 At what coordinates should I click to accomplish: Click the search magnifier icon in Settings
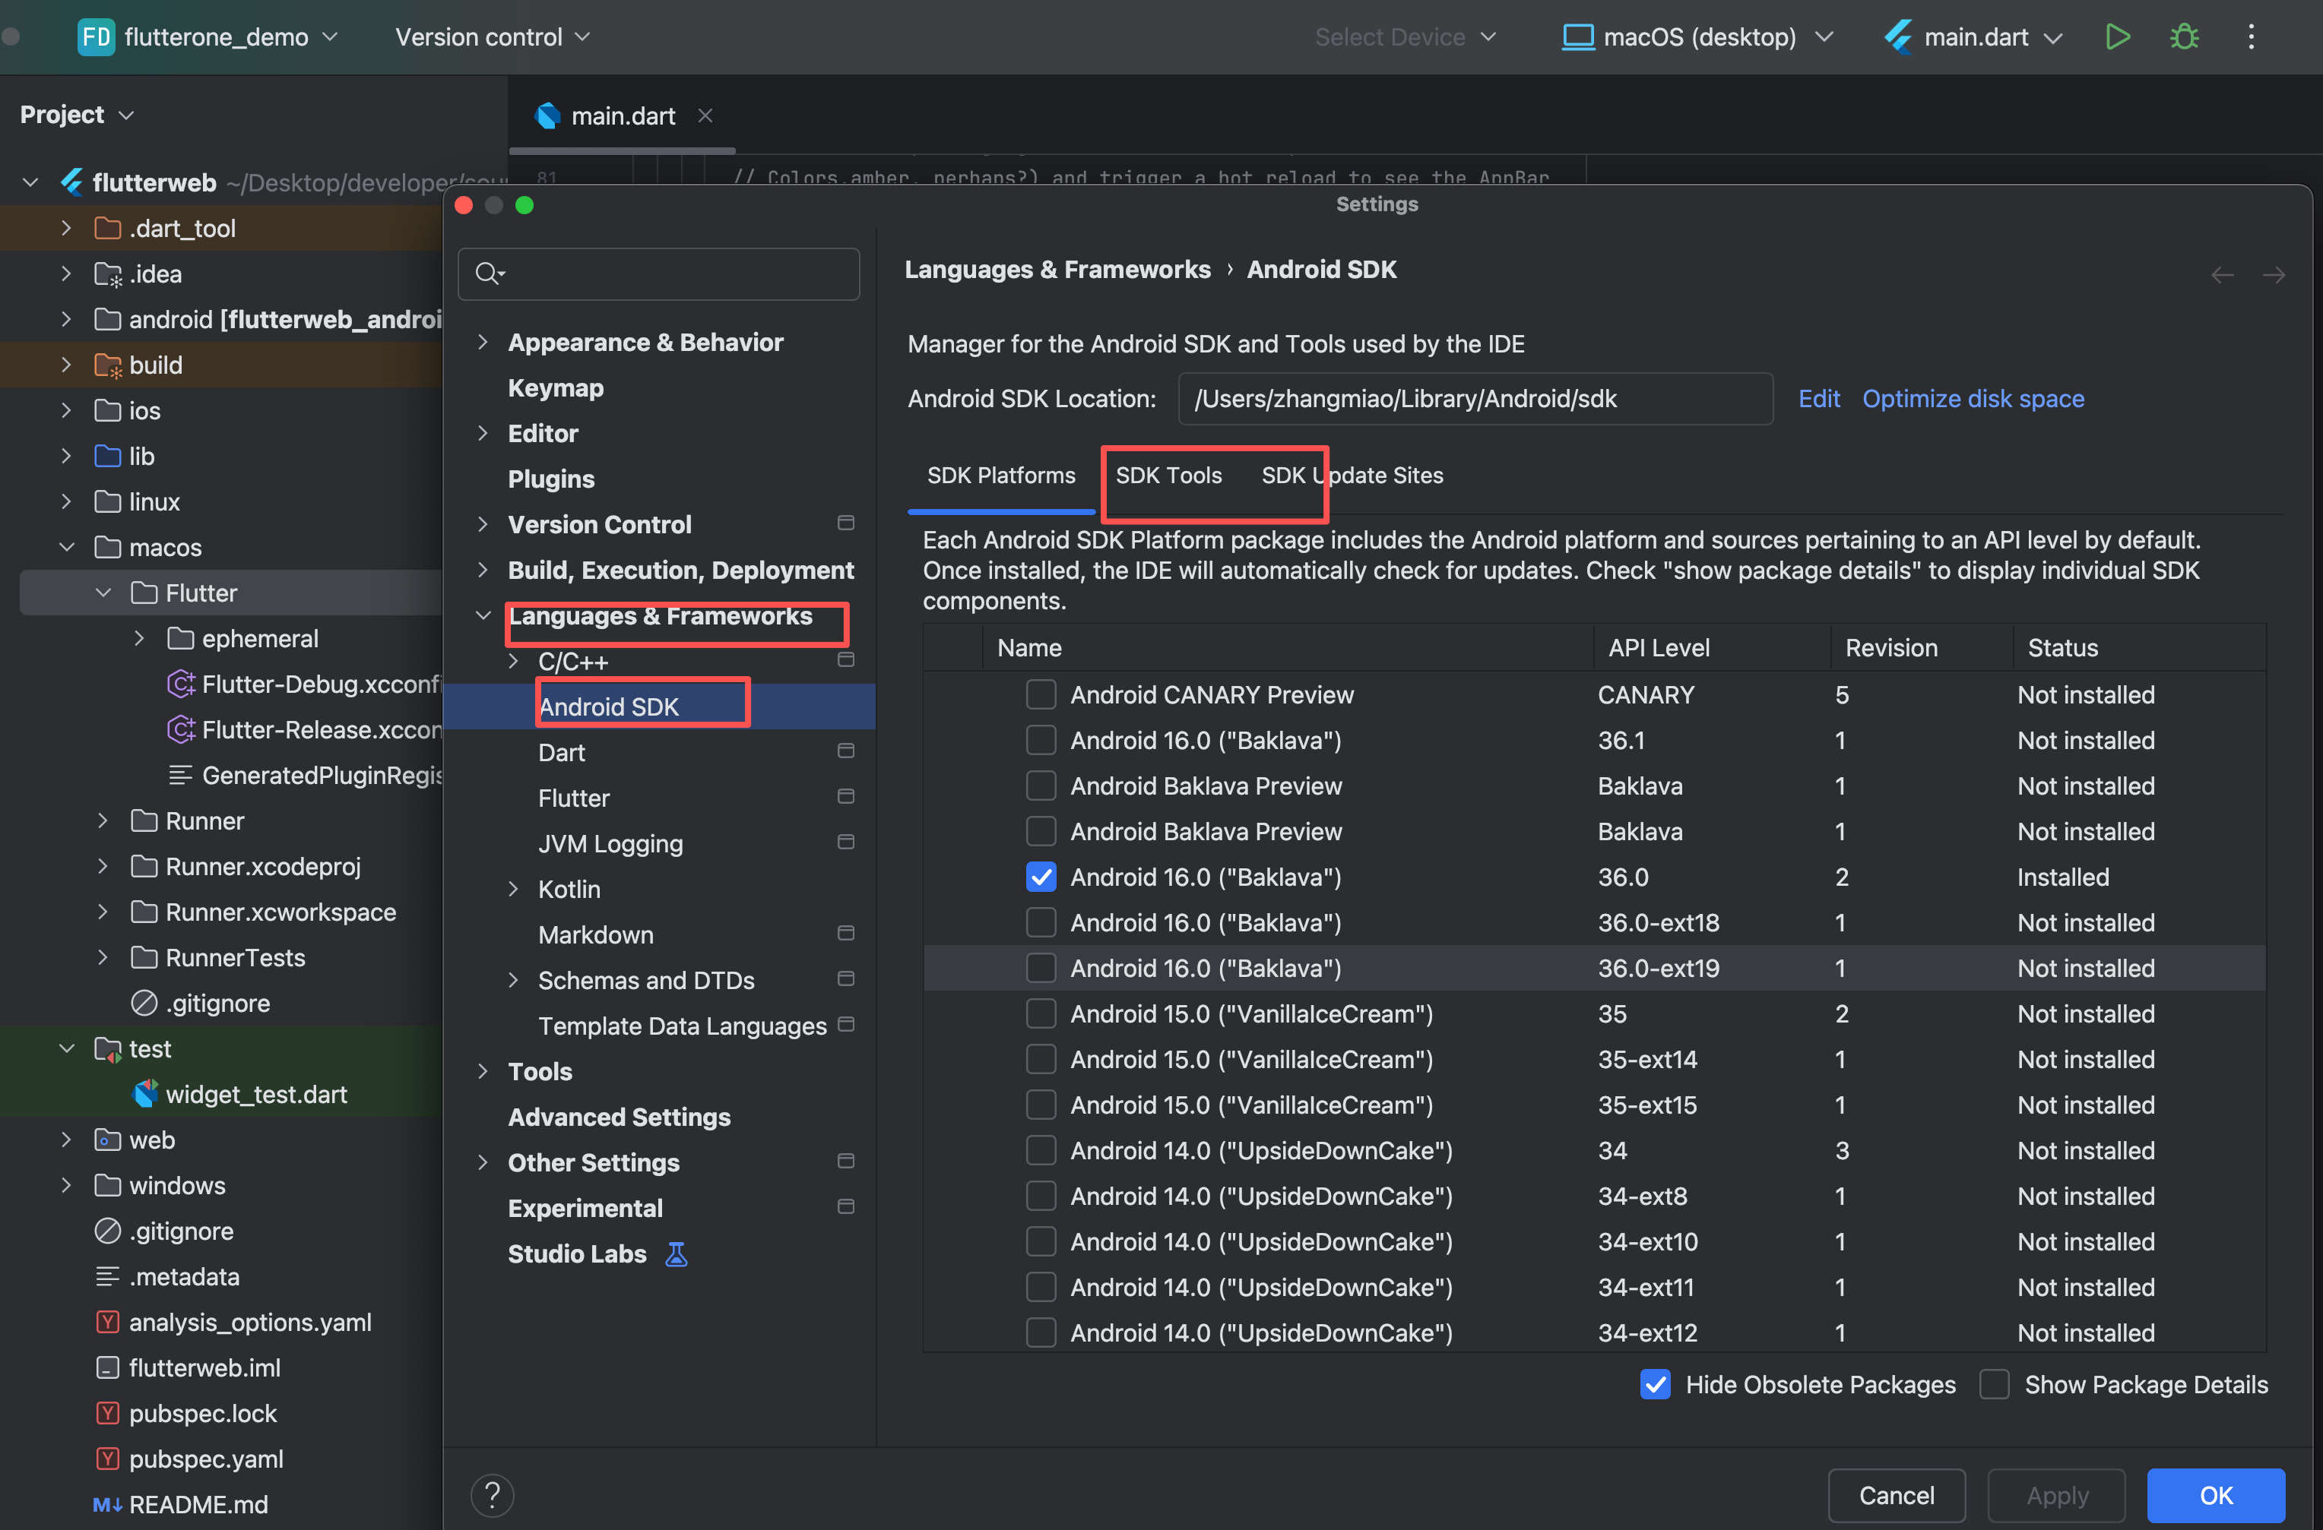click(x=488, y=273)
